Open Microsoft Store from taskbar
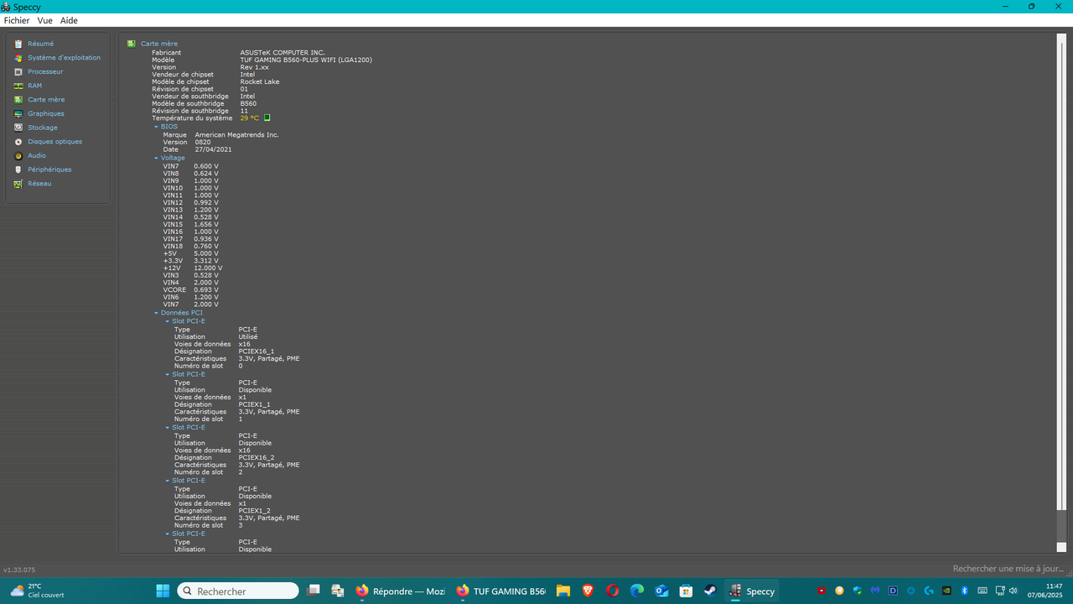 (x=686, y=591)
